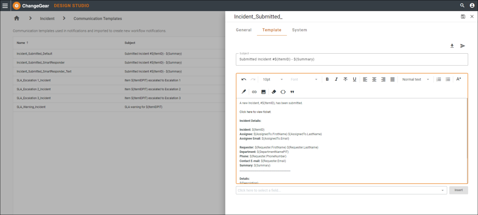Open the user account icon
Viewport: 478px width, 215px height.
472,6
